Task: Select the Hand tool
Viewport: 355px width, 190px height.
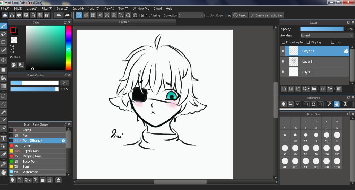Action: 3,173
